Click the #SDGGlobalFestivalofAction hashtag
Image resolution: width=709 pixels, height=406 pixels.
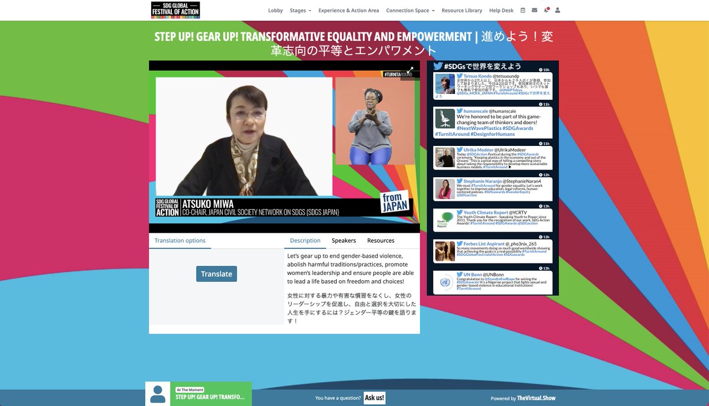coord(480,255)
